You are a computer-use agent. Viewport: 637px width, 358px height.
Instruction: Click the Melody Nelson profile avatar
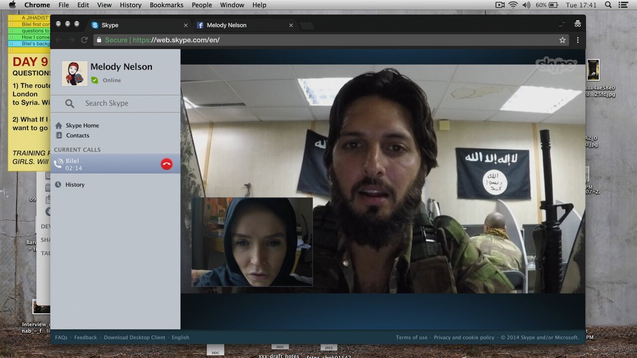(75, 74)
